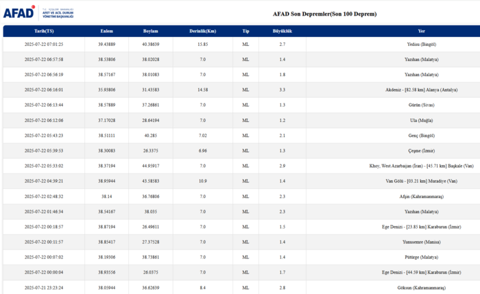The height and width of the screenshot is (294, 480).
Task: Select the location Çeşme (İzmir)
Action: click(422, 151)
